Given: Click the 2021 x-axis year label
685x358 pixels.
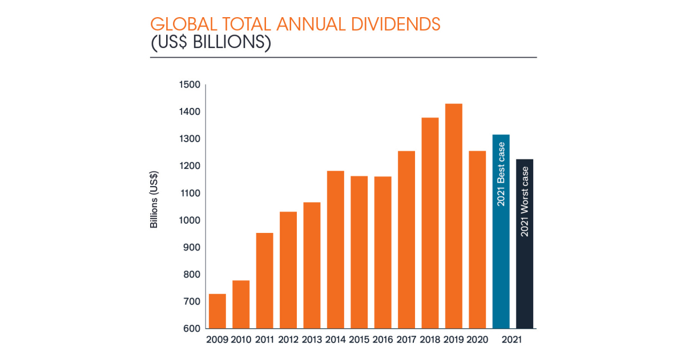Looking at the screenshot, I should tap(511, 339).
